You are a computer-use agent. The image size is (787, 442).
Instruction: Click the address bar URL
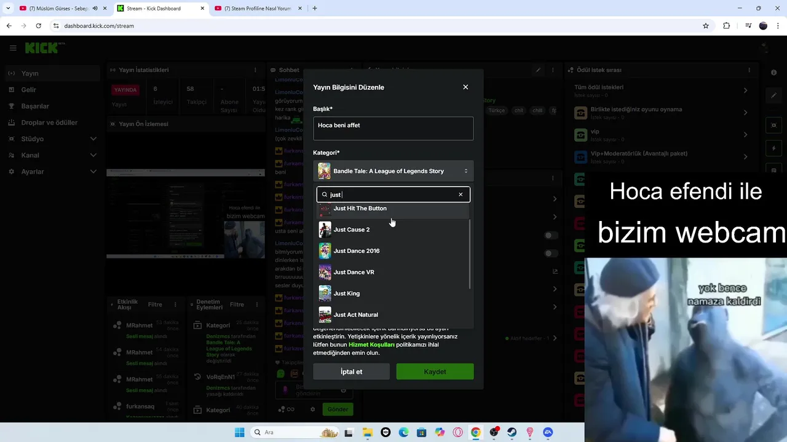click(x=99, y=26)
